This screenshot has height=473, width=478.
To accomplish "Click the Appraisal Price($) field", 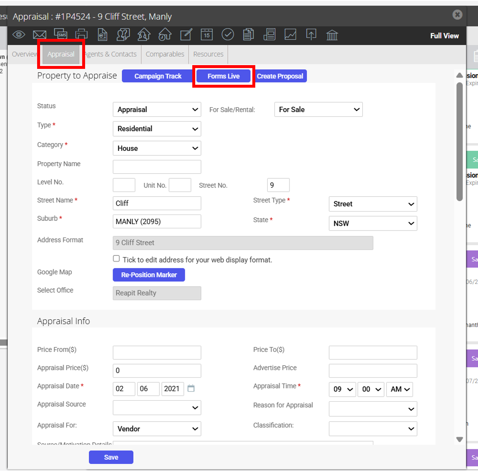I will click(157, 371).
